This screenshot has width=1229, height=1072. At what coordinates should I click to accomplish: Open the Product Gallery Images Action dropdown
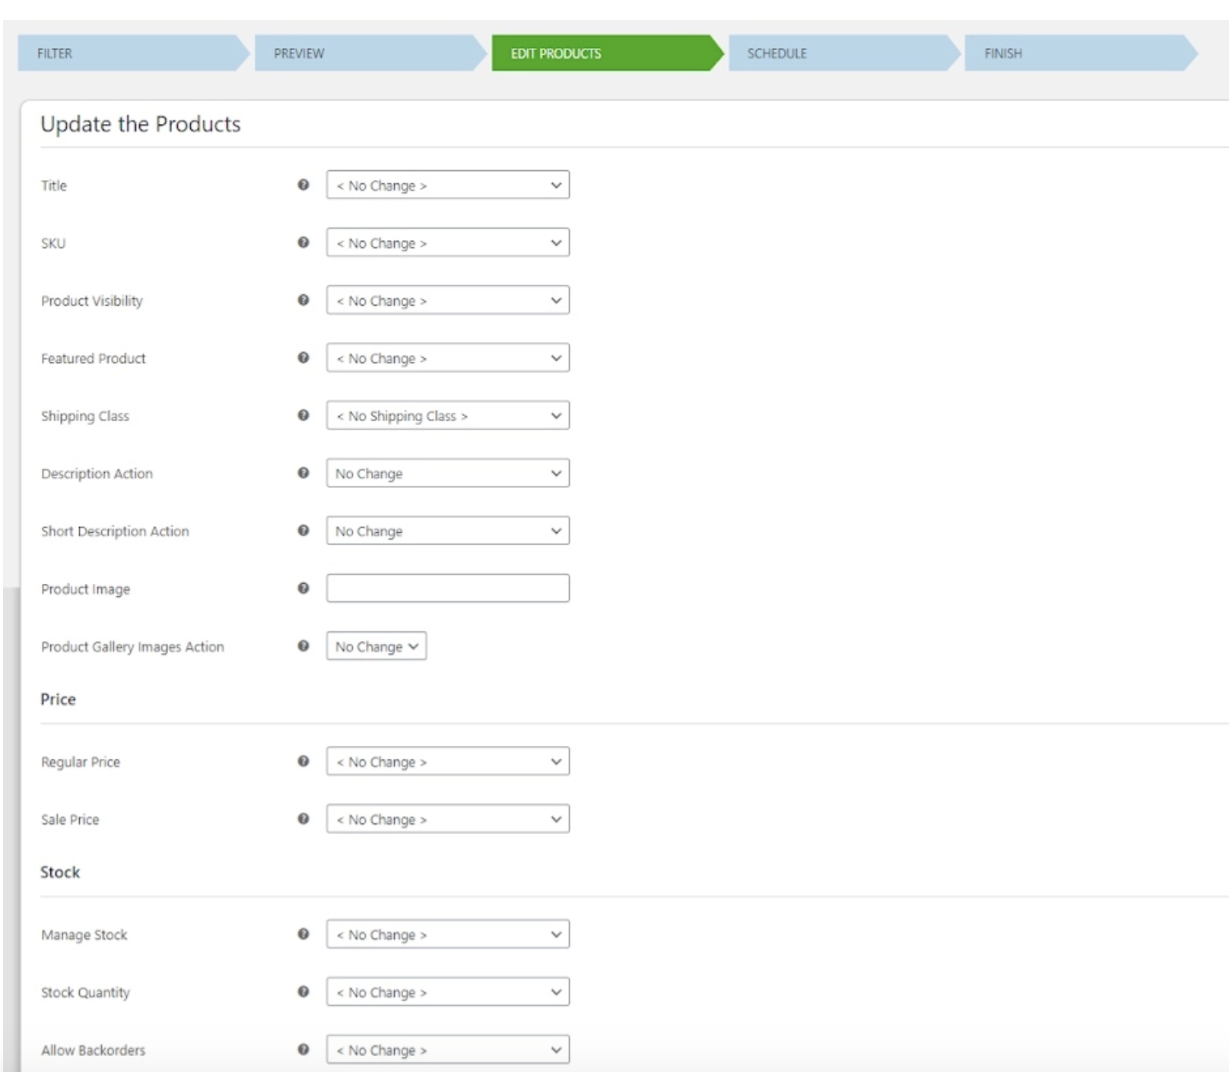[376, 646]
